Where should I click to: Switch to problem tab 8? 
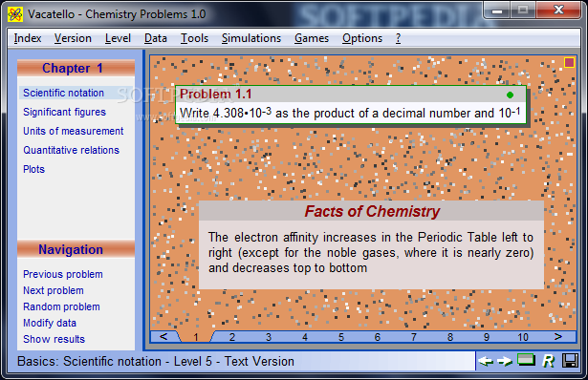450,337
